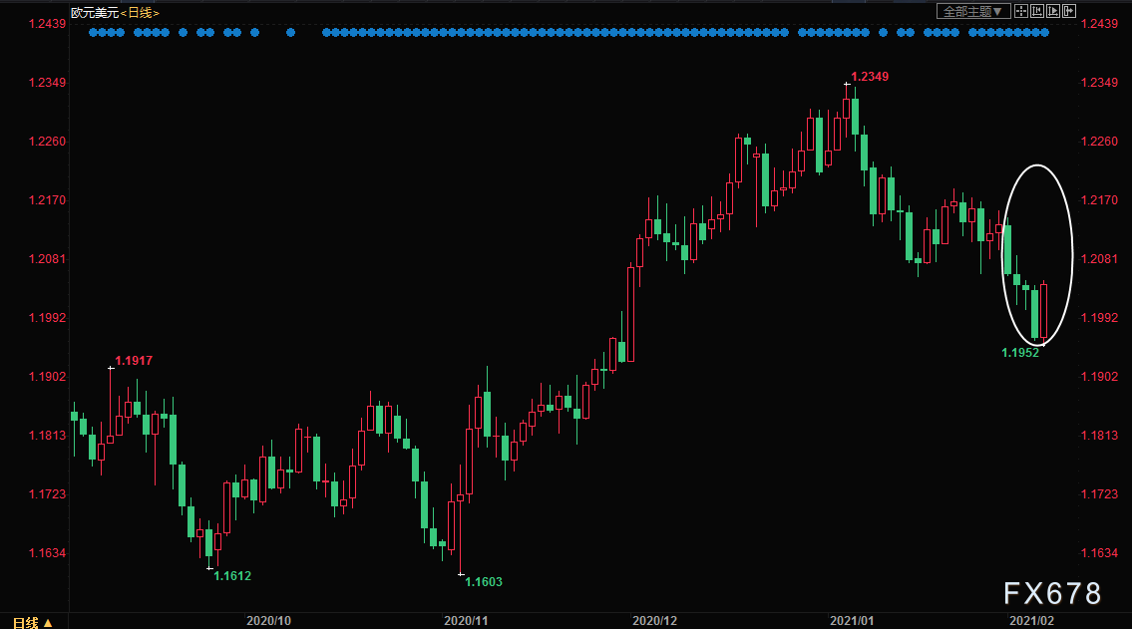
Task: Select the 2021/01 date on the time axis
Action: tap(851, 620)
